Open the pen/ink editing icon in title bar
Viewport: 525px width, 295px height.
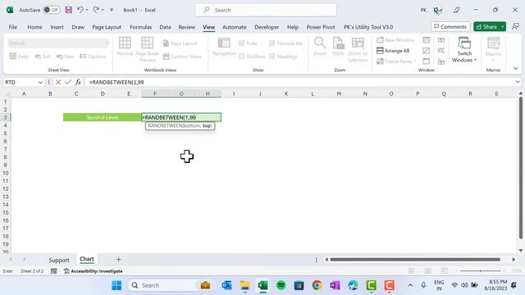(456, 10)
